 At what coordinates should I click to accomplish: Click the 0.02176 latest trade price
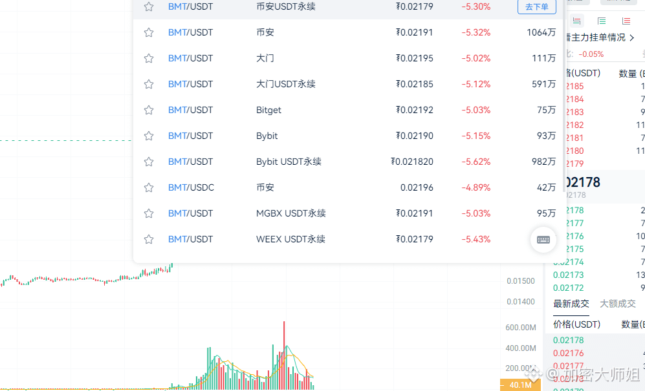[x=568, y=353]
